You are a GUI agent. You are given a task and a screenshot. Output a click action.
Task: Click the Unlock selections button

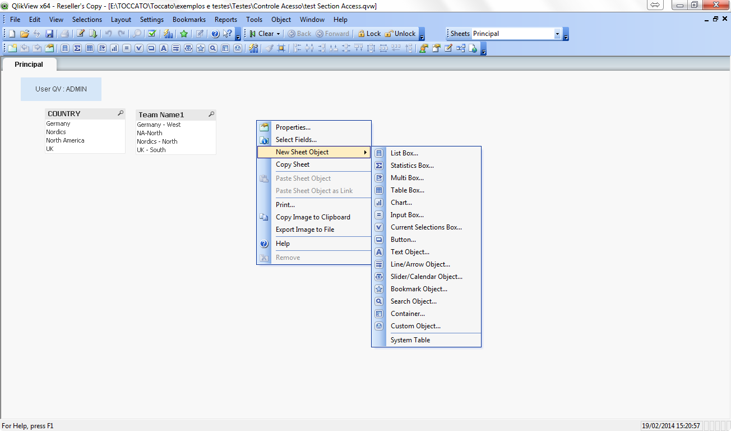tap(401, 34)
